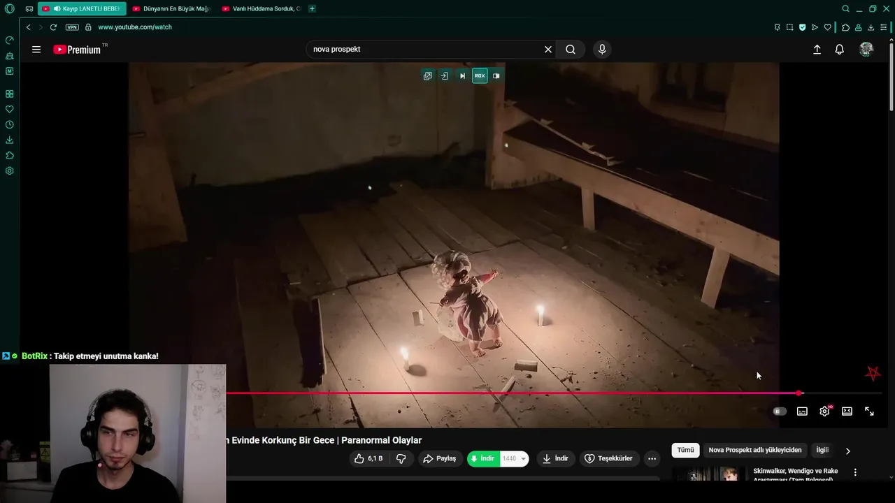Open the sidebar settings gear icon
This screenshot has height=503, width=895.
click(x=10, y=170)
